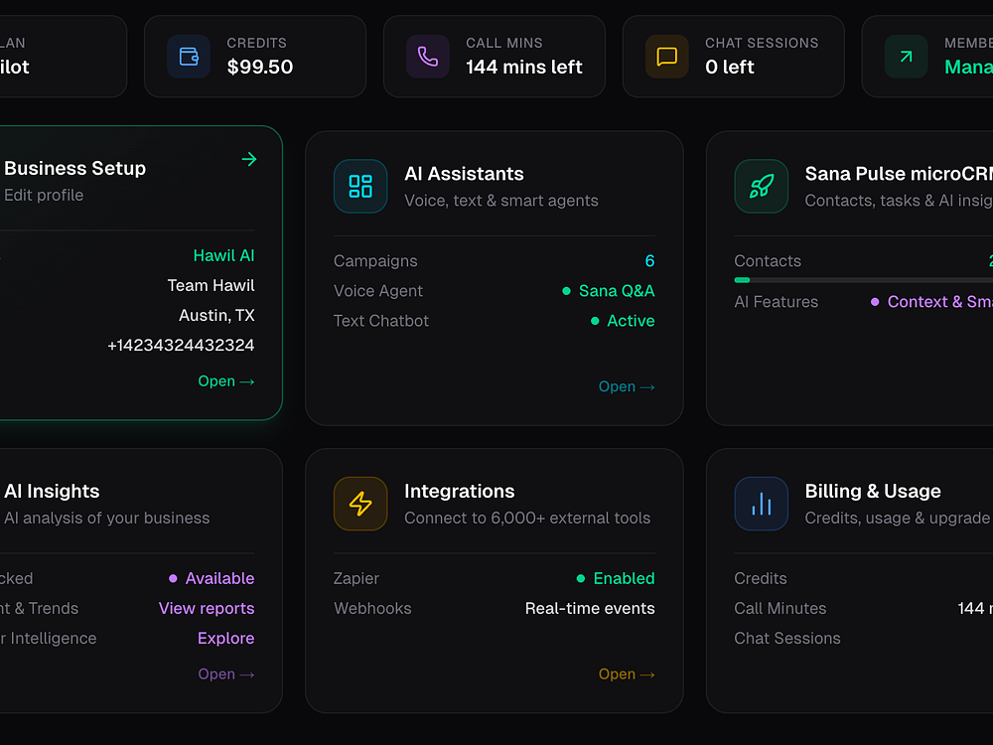Open the Business Setup card link

coord(226,381)
